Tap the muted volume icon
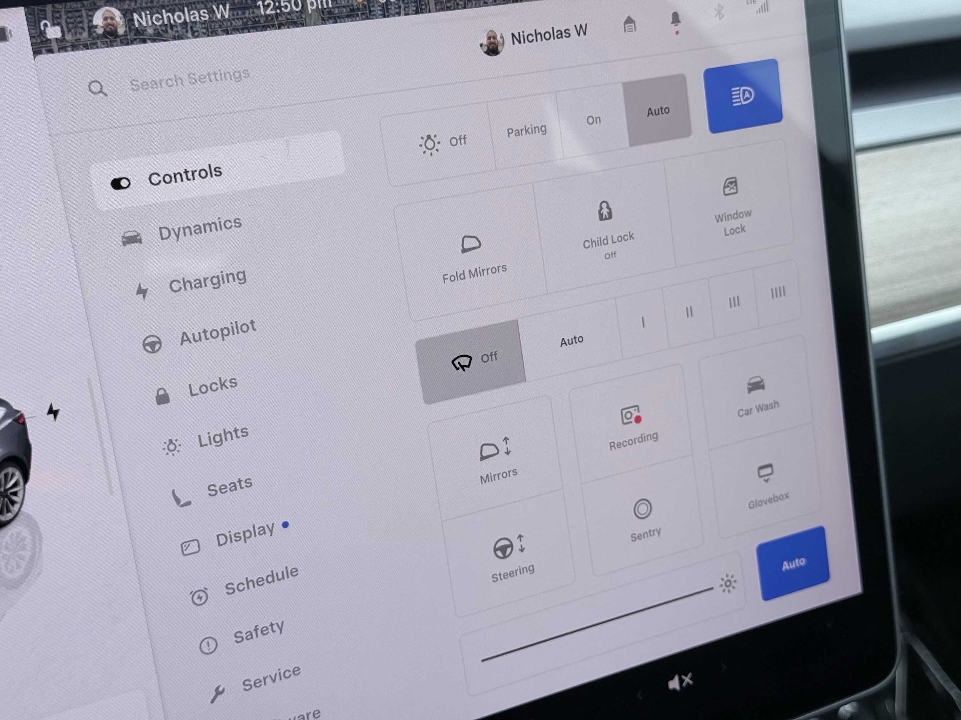Viewport: 961px width, 720px height. (680, 682)
